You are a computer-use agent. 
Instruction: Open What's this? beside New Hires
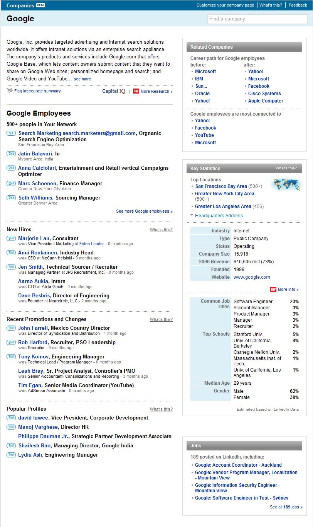pos(161,230)
